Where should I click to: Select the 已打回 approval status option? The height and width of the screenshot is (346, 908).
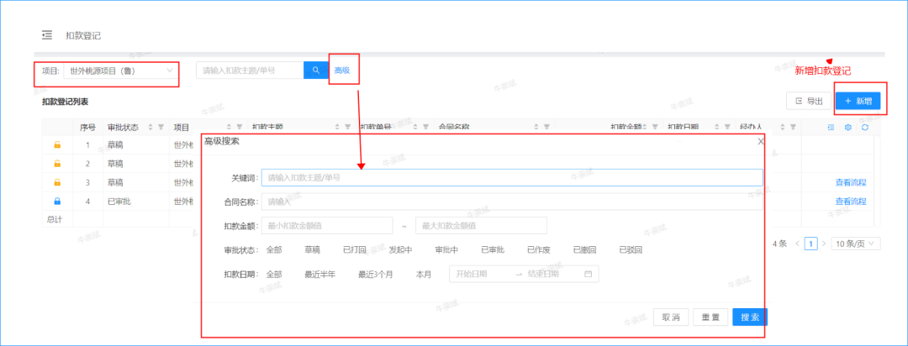point(355,250)
